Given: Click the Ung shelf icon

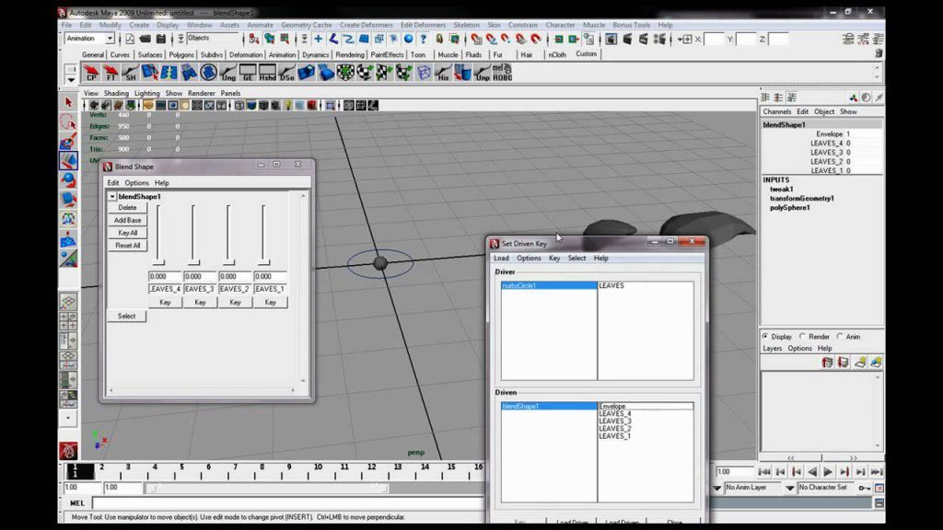Looking at the screenshot, I should click(228, 73).
